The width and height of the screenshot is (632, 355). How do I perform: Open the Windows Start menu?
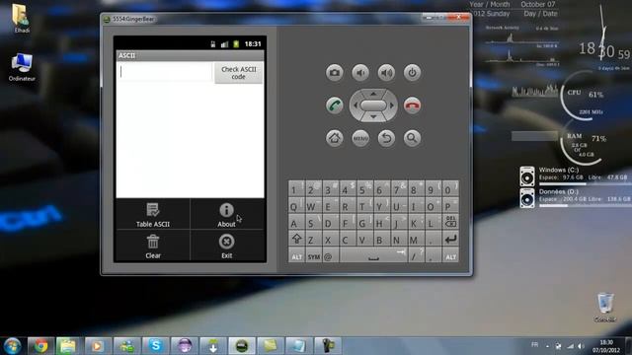click(12, 346)
